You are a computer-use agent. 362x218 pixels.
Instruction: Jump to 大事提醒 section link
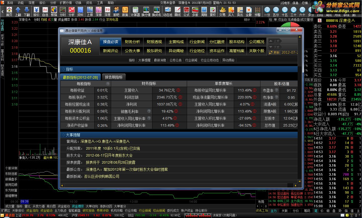coord(144,60)
